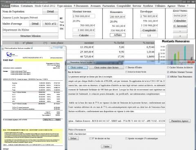Open the Serveur menu
196x150 pixels.
coord(137,6)
